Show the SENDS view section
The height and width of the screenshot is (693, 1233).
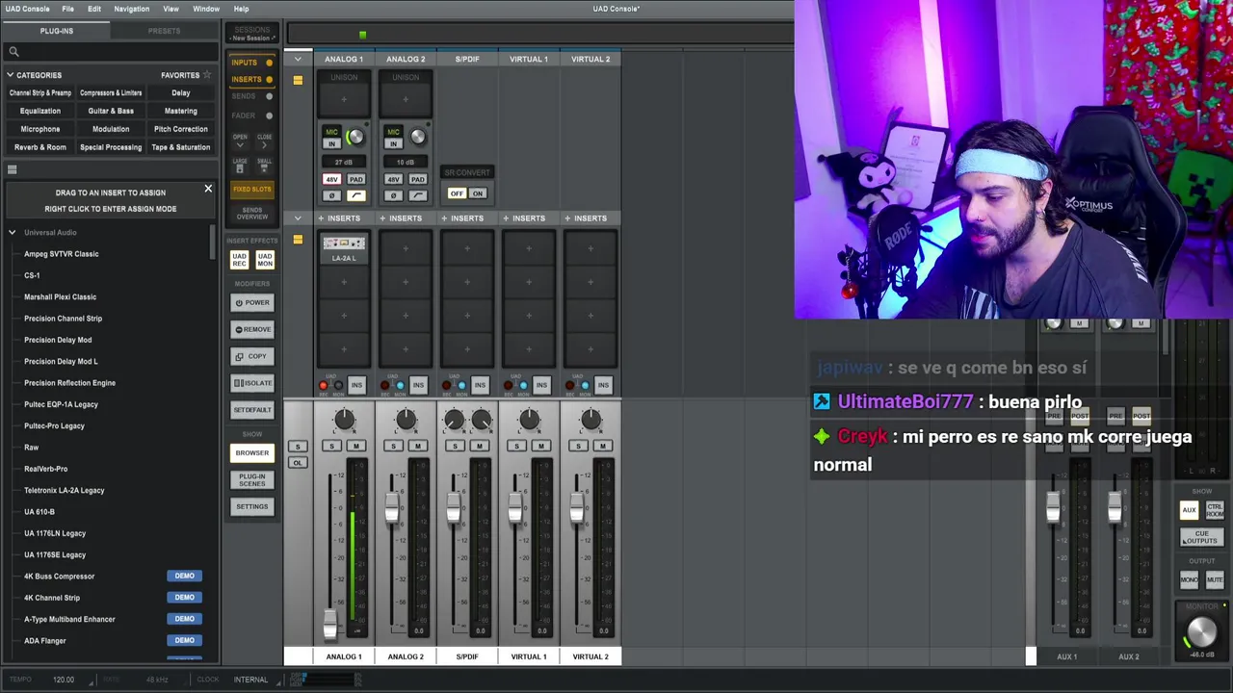[251, 96]
